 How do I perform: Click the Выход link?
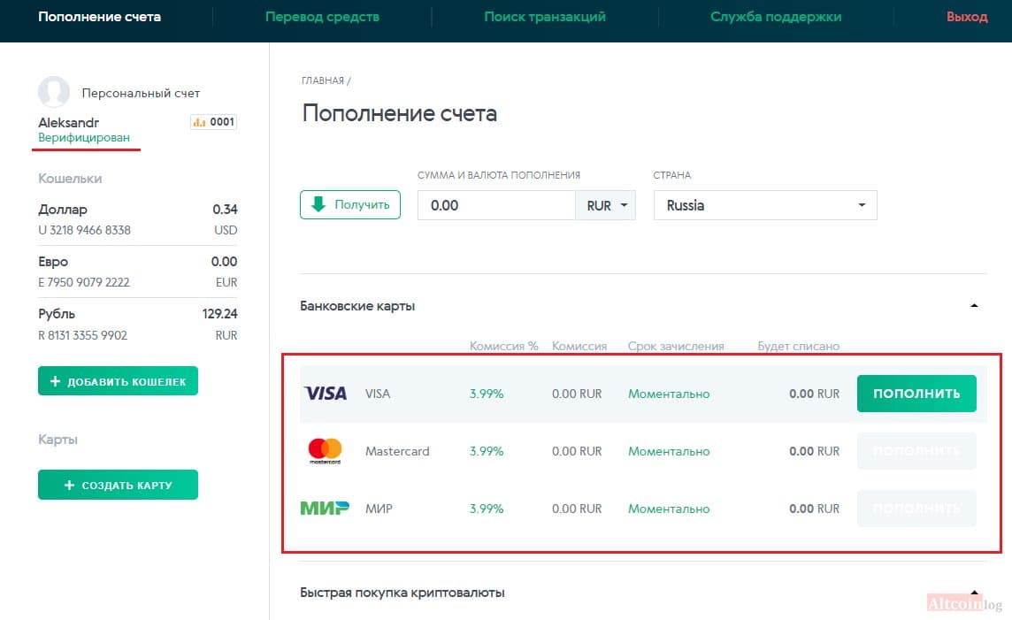click(x=967, y=17)
